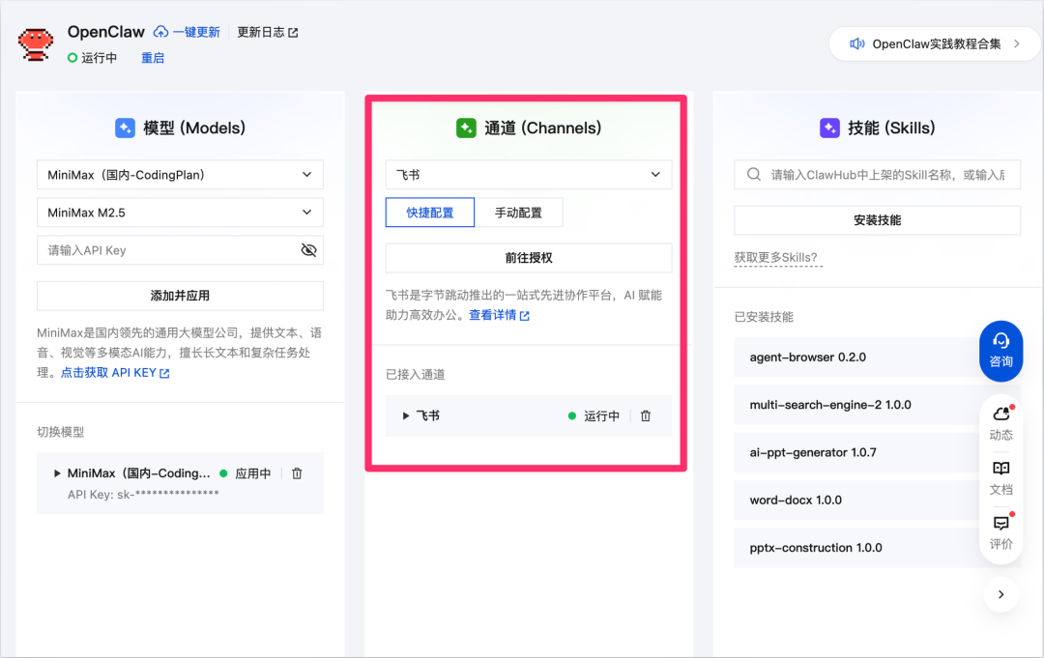Image resolution: width=1044 pixels, height=658 pixels.
Task: Click the 前往授权 authorization button
Action: click(528, 258)
